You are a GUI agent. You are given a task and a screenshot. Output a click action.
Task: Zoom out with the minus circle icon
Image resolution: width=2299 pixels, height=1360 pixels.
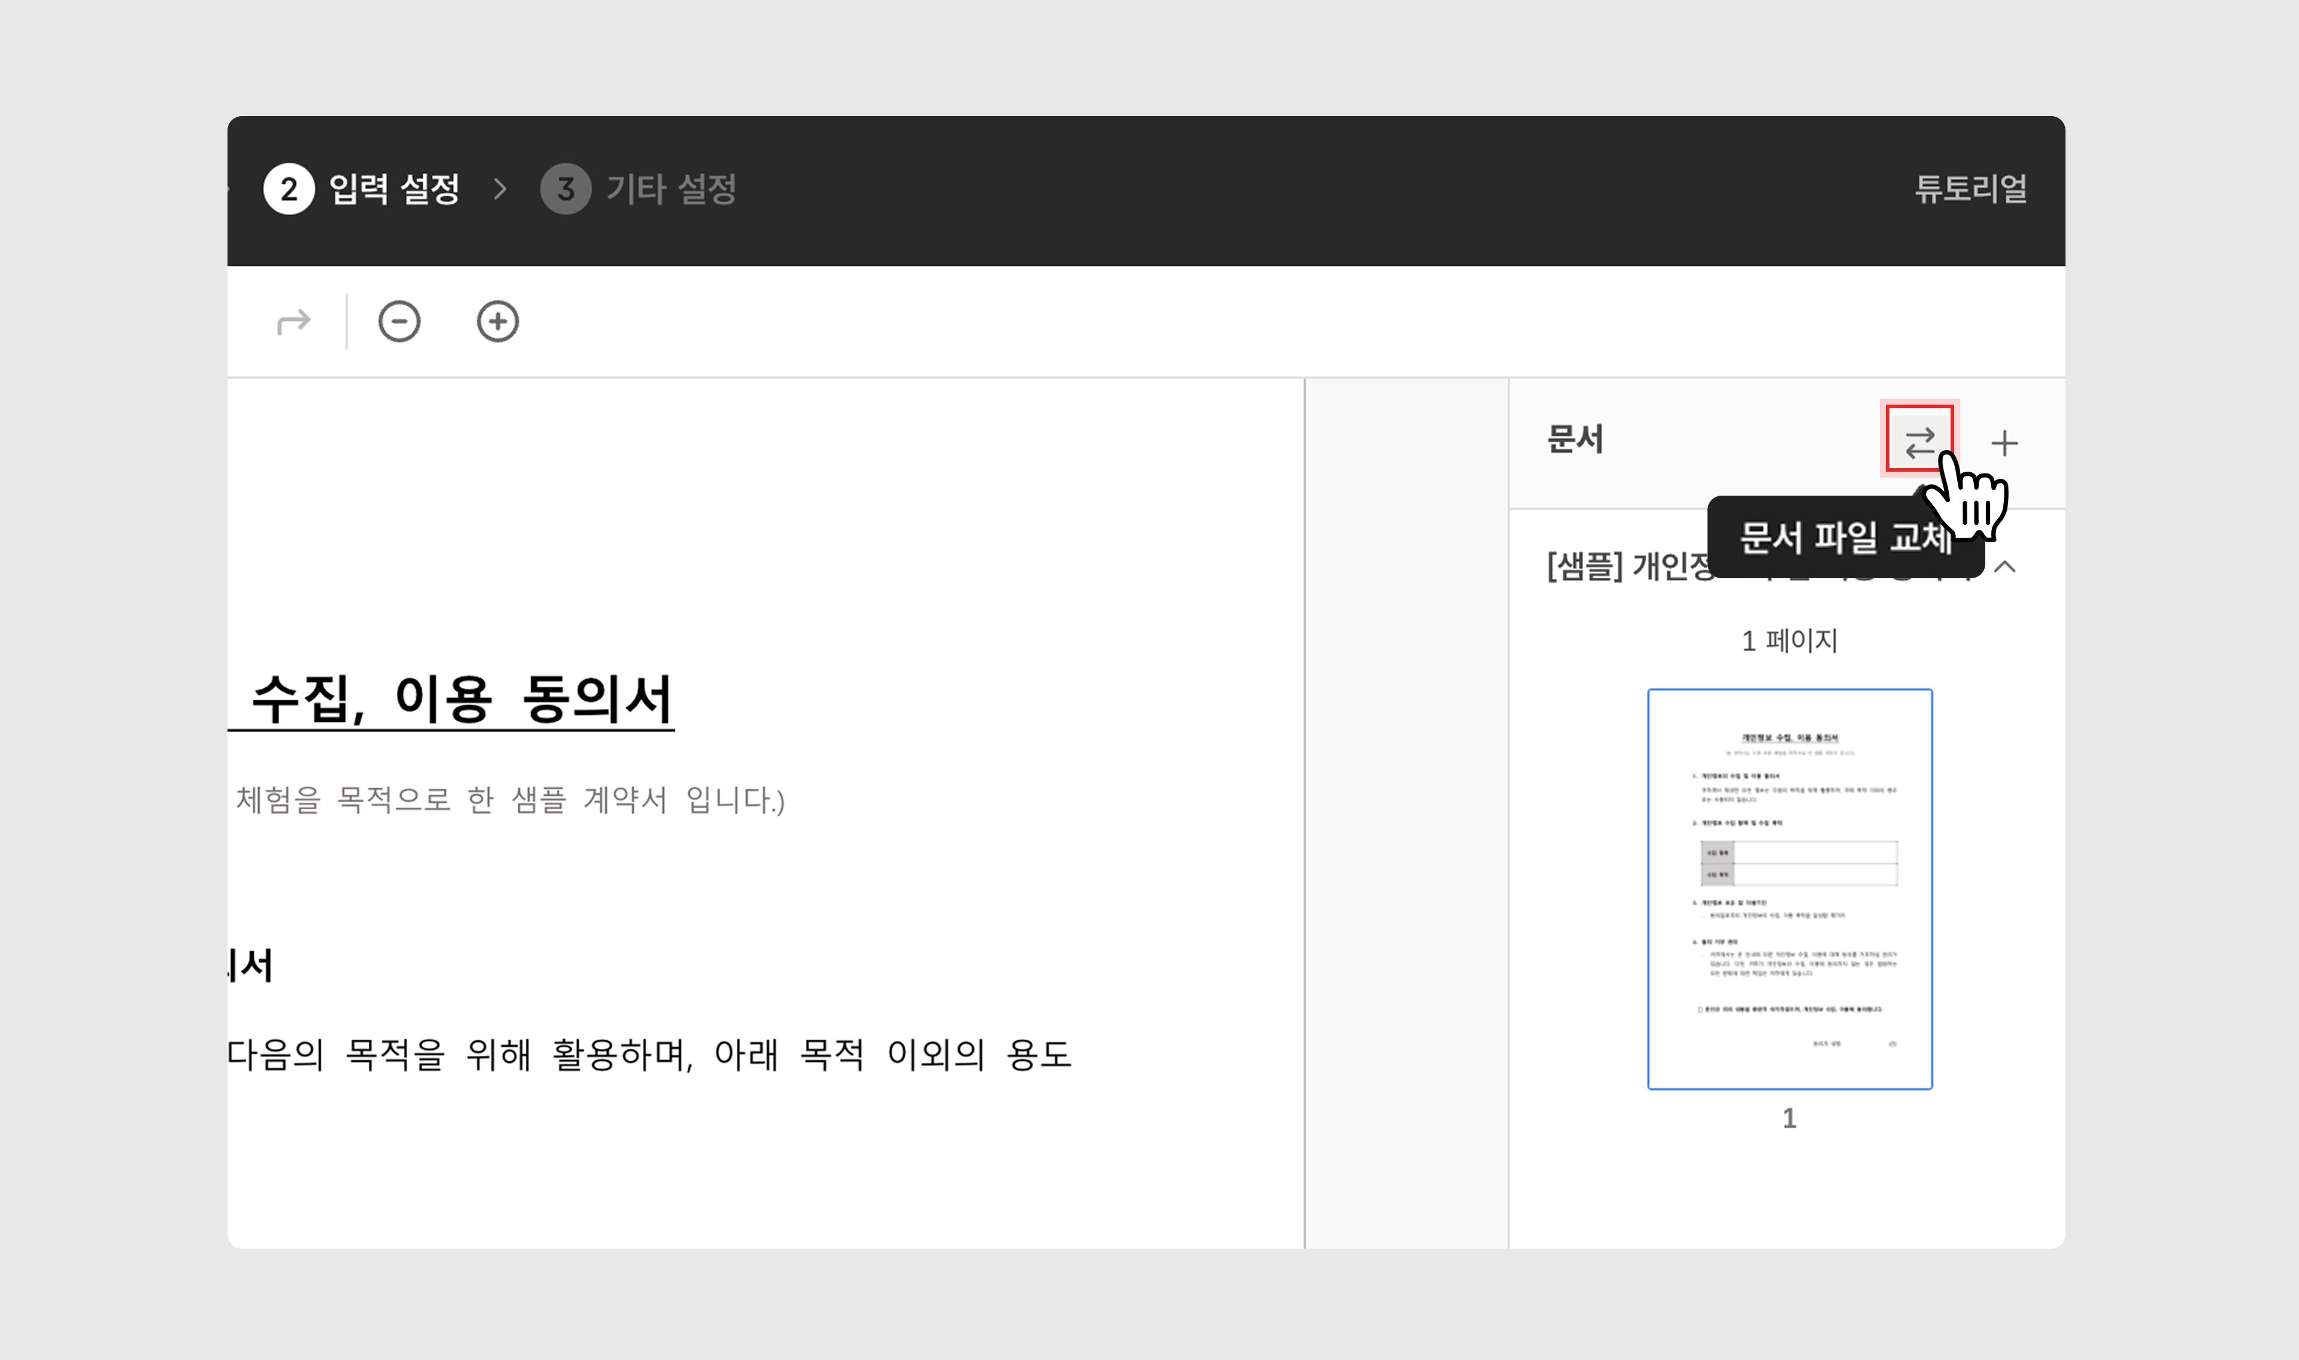[399, 321]
